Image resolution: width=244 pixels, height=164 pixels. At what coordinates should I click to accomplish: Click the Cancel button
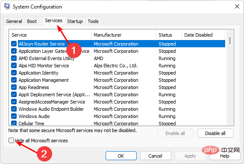tap(155, 156)
